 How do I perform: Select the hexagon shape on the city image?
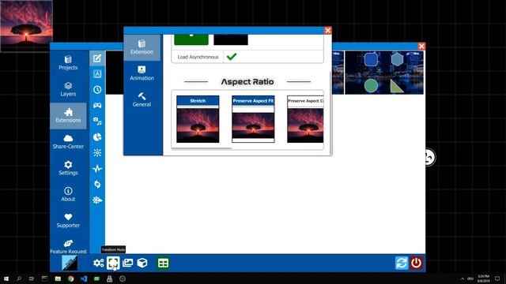point(397,59)
